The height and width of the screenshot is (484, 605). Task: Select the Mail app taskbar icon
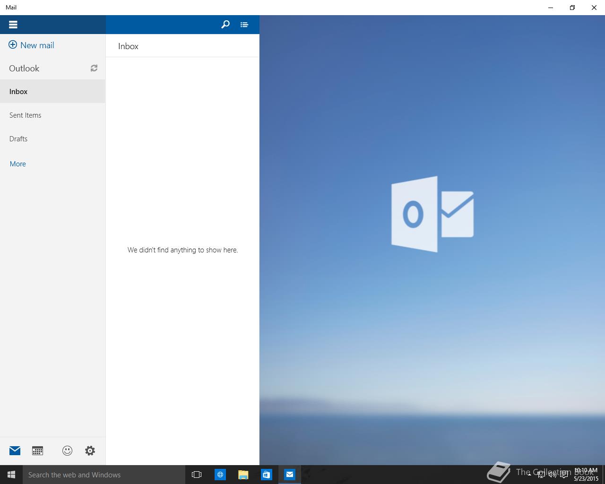click(x=290, y=475)
